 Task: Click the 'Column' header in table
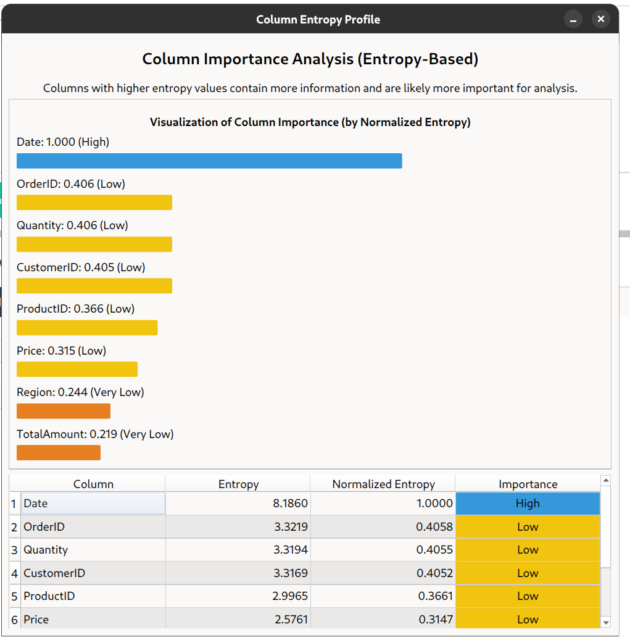pyautogui.click(x=93, y=484)
